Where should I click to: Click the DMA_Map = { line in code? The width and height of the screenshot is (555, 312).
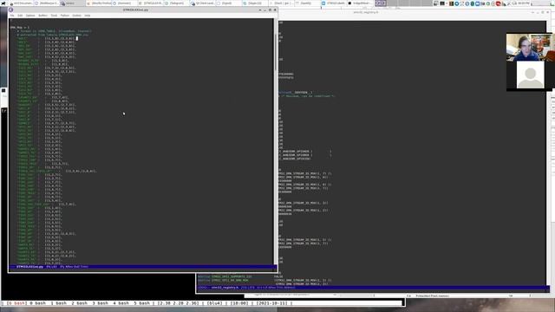20,27
